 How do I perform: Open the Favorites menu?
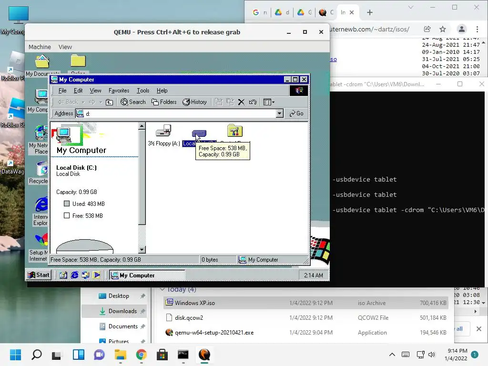119,91
